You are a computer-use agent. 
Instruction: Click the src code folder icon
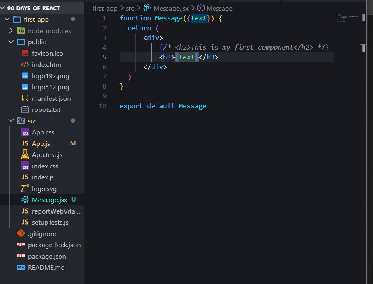click(21, 121)
